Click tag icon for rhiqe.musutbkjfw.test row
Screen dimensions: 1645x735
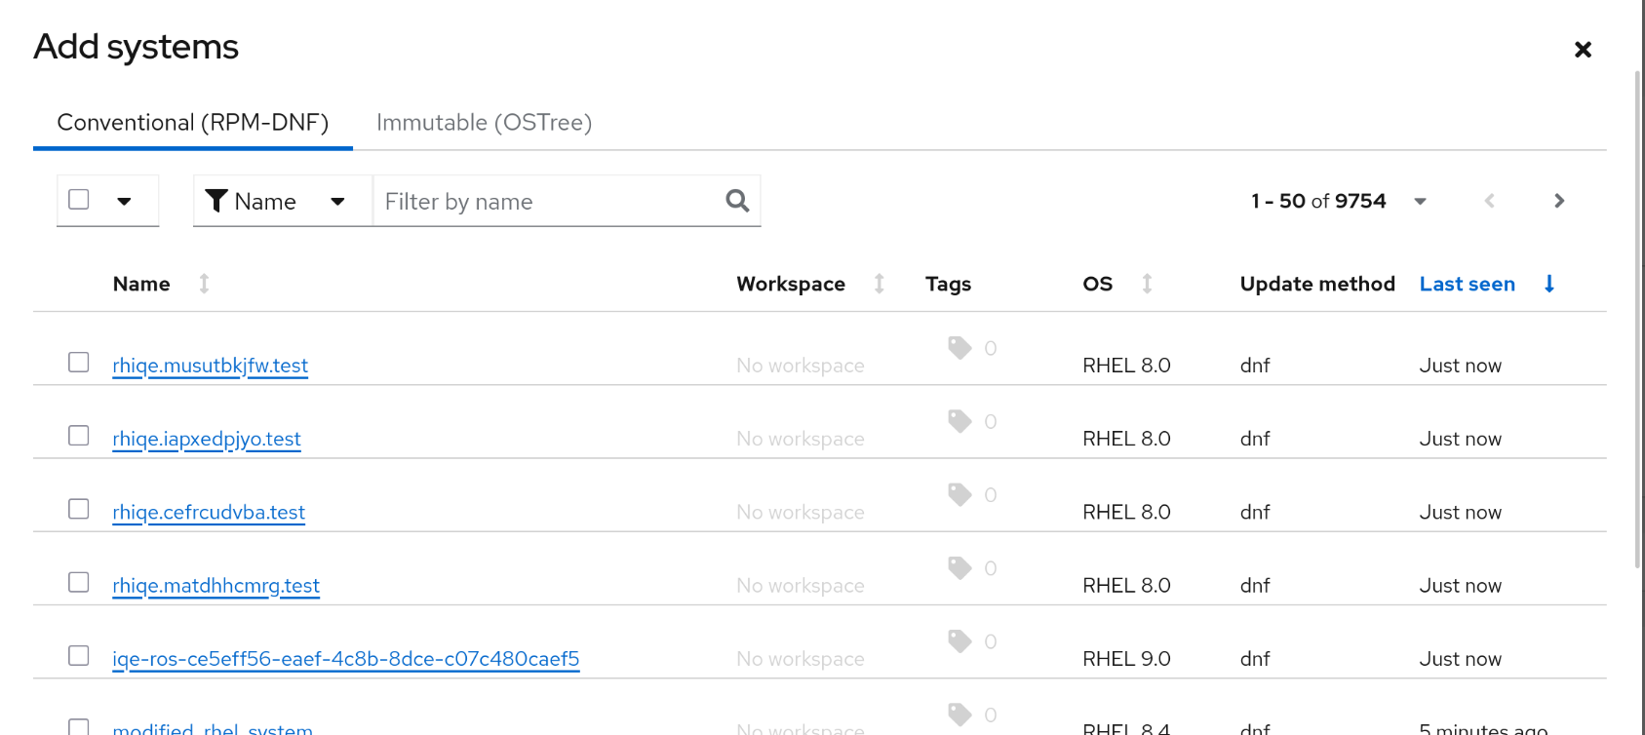(960, 348)
